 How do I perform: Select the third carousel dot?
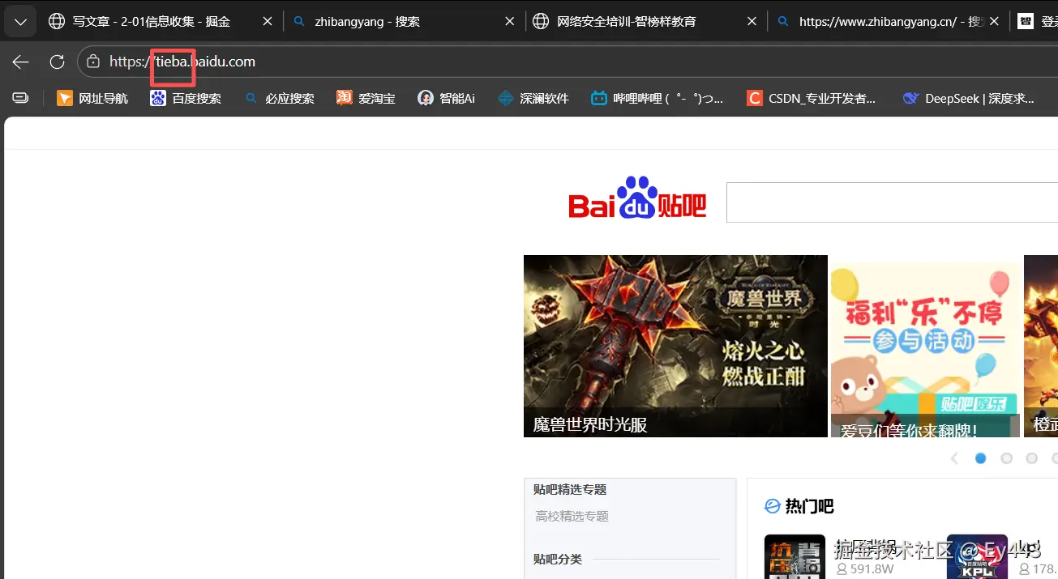[1032, 458]
